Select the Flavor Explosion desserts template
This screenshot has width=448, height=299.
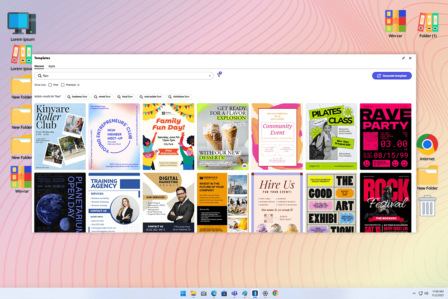[223, 137]
